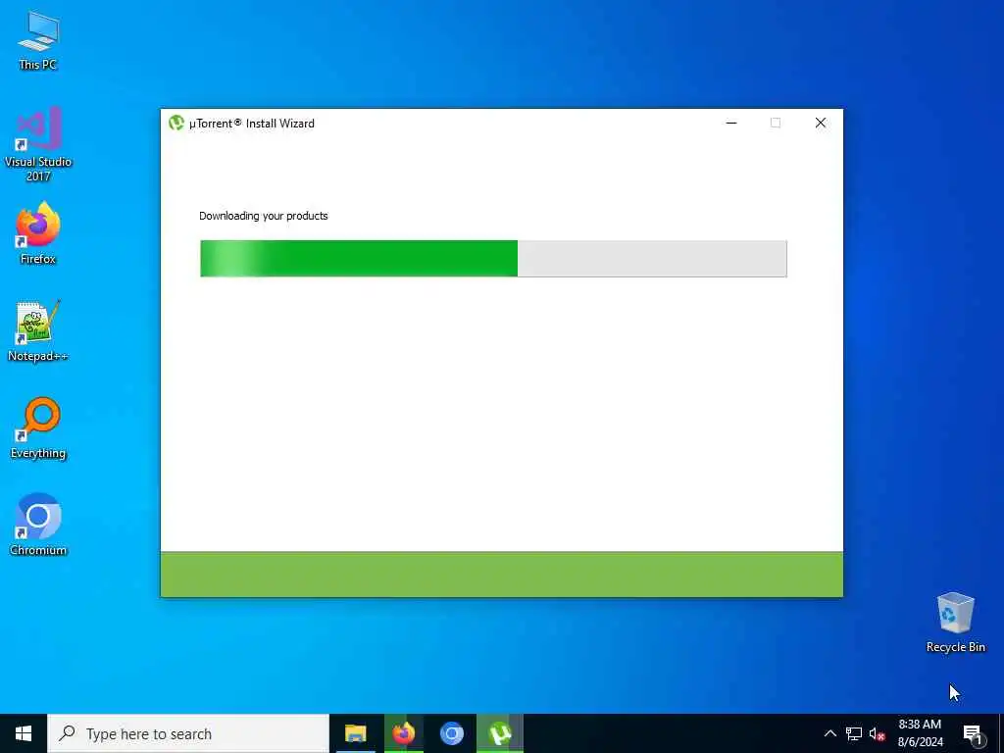Open Notepad++ desktop shortcut
The height and width of the screenshot is (753, 1004).
tap(38, 331)
